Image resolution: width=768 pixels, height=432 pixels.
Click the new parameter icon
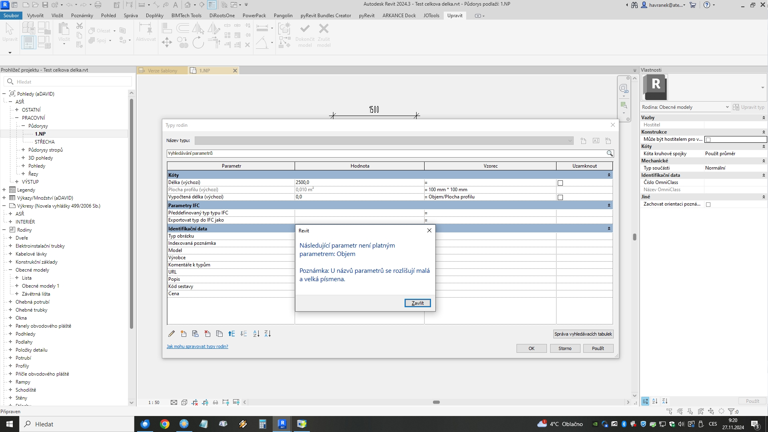coord(184,334)
